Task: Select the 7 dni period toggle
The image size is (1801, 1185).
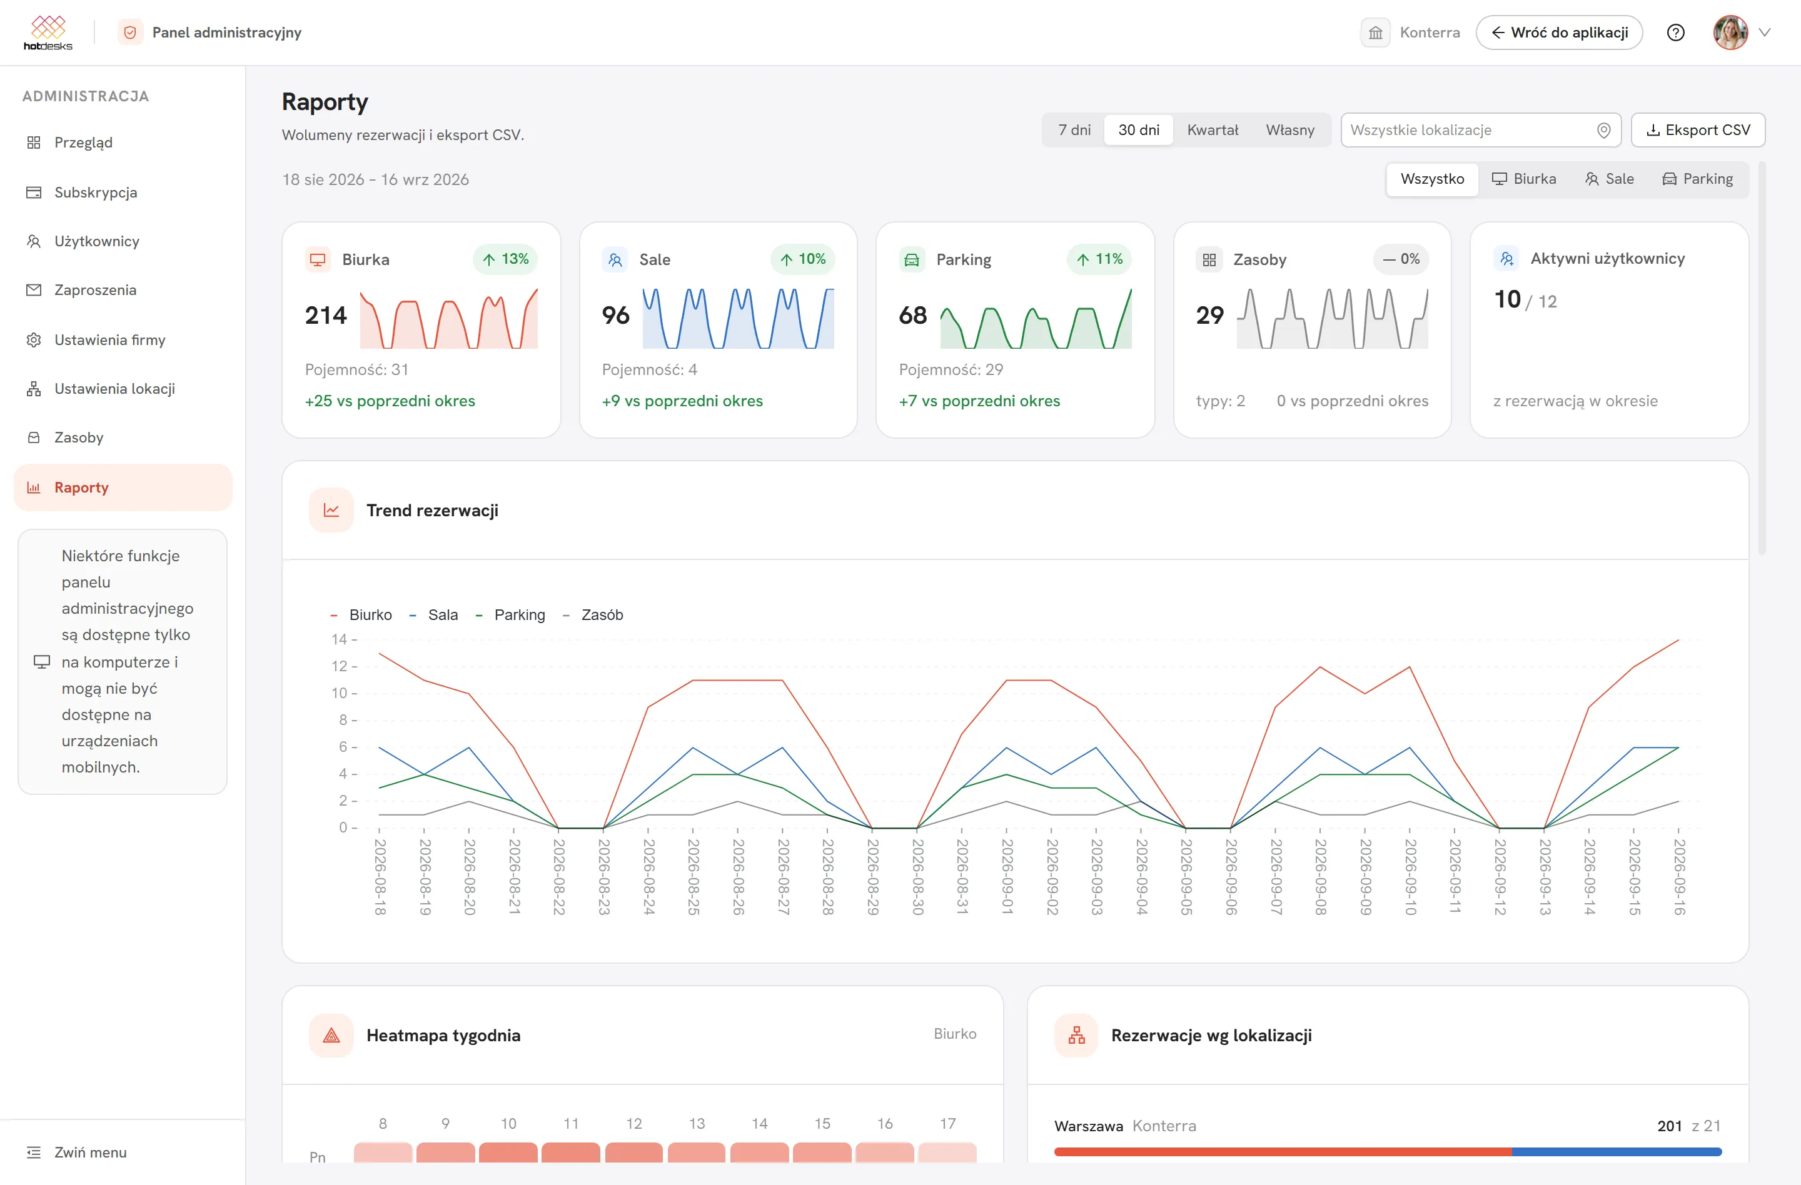Action: 1074,130
